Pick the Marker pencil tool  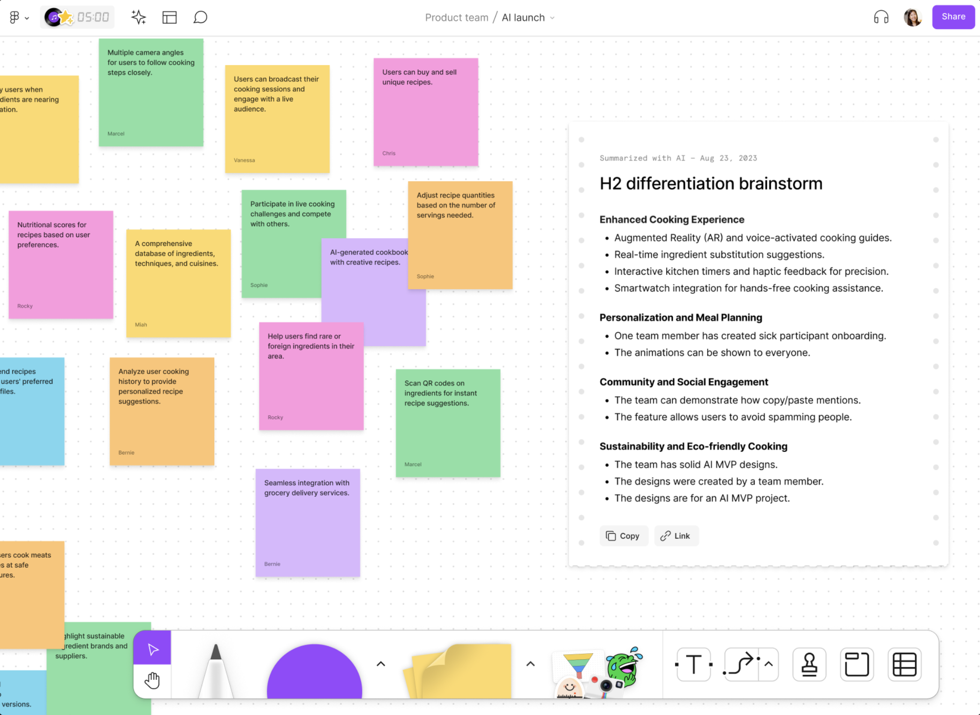point(216,670)
